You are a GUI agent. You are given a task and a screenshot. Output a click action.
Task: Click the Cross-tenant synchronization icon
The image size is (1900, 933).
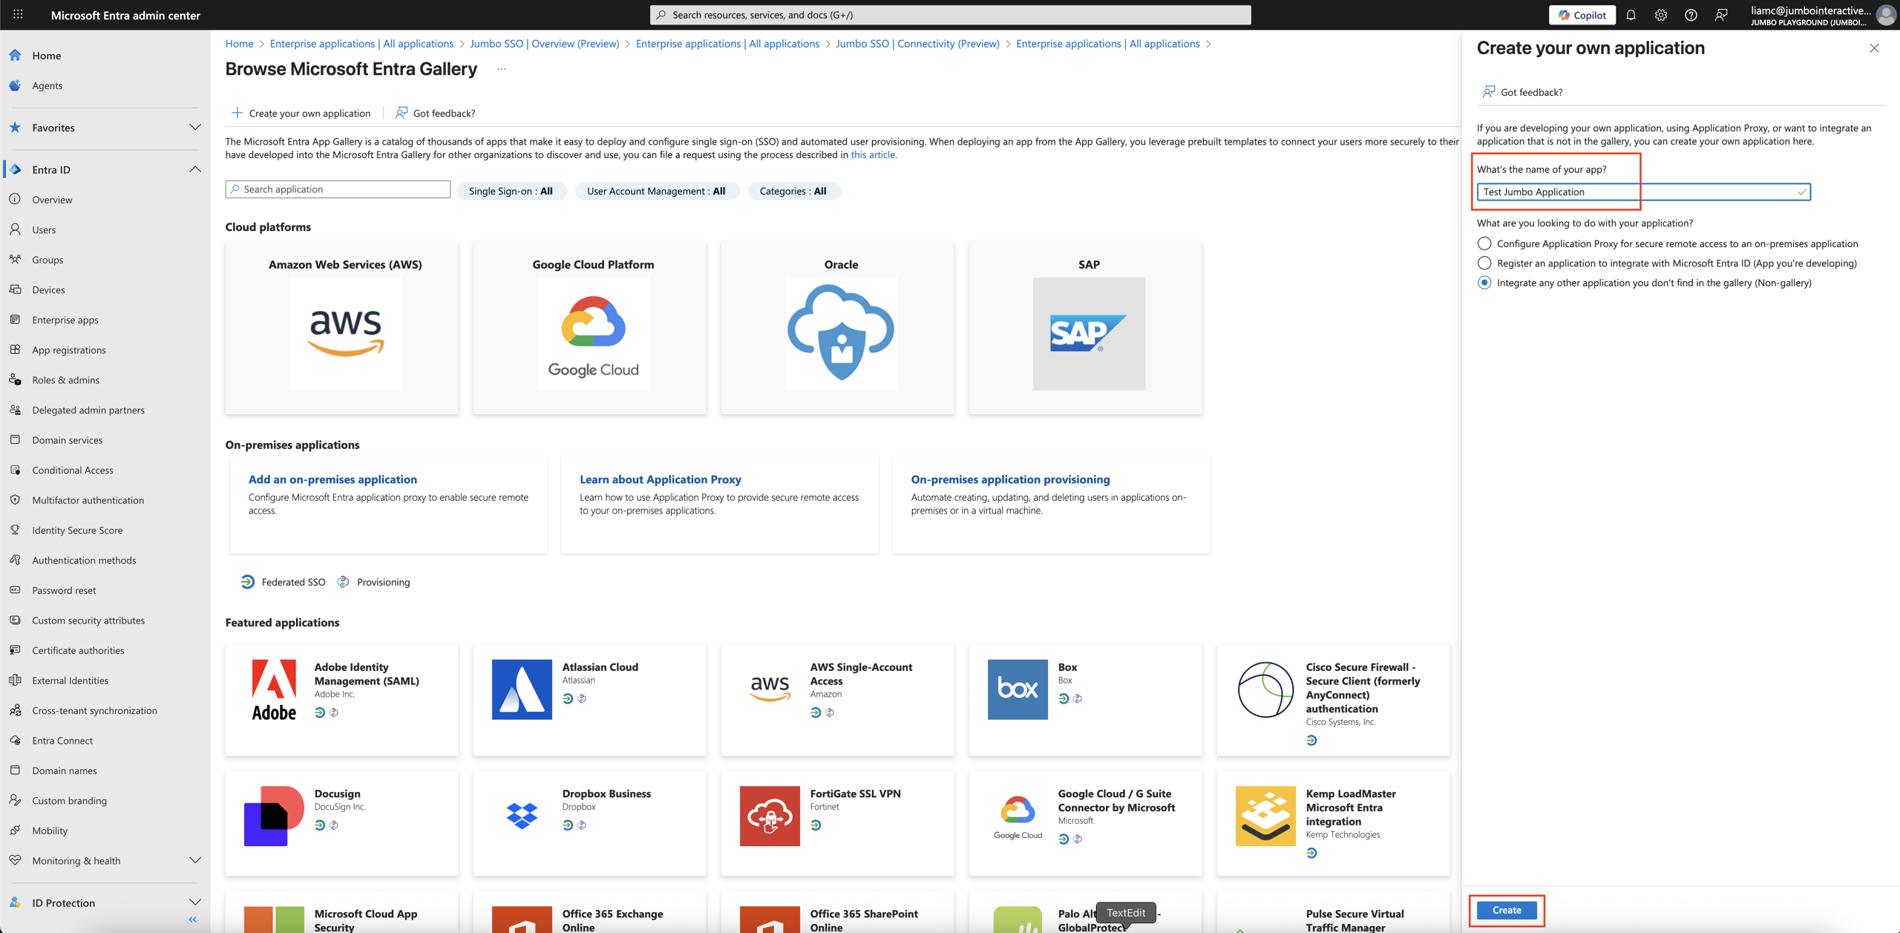tap(16, 710)
